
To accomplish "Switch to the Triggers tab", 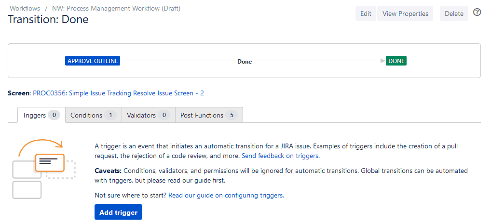I will coord(34,115).
